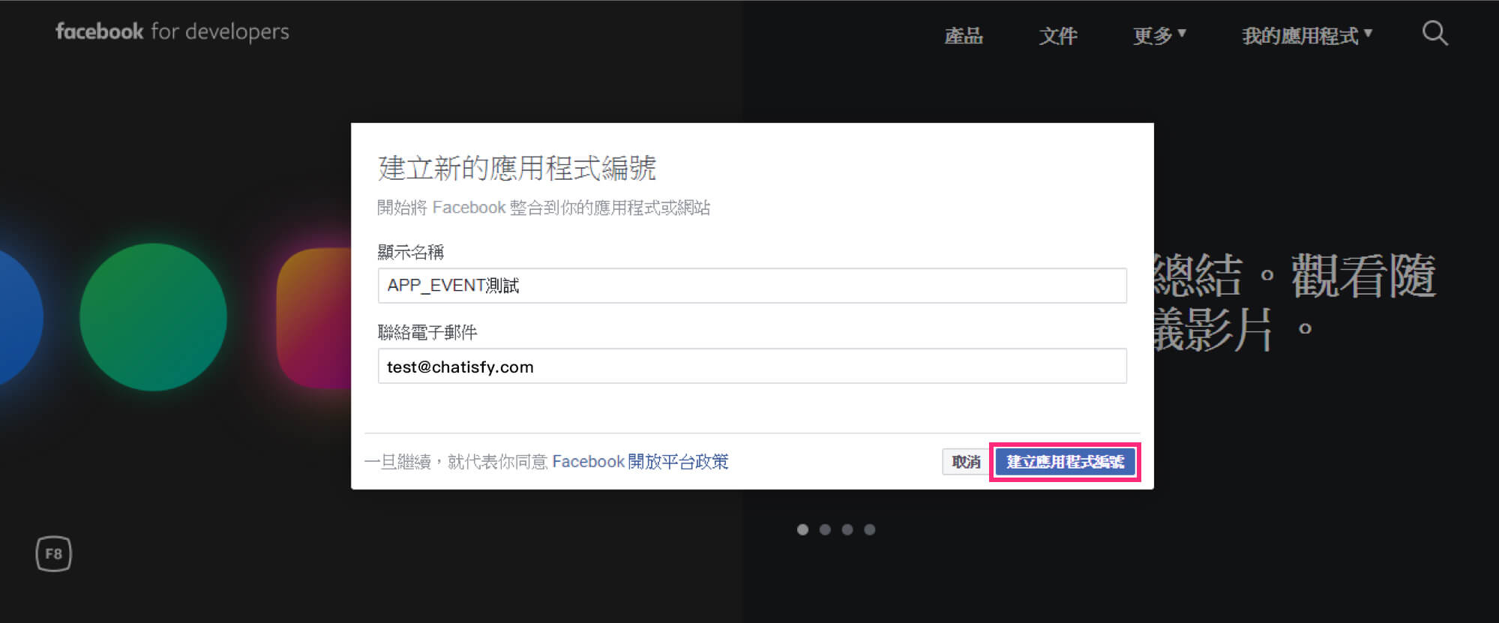Click the green circle graphic

(153, 316)
